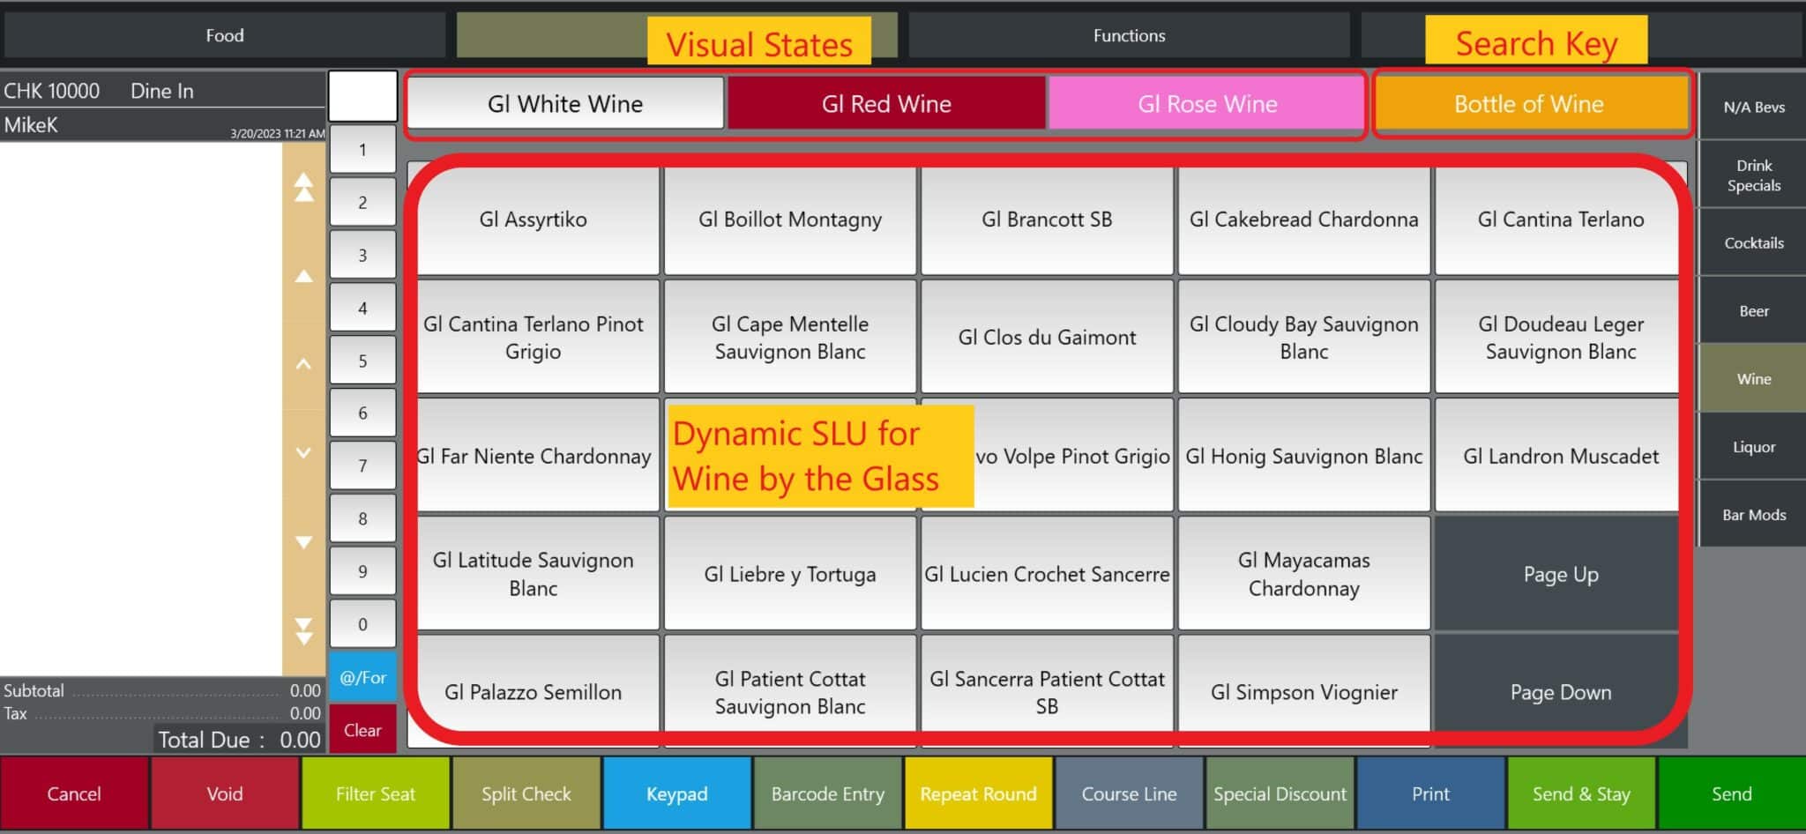The width and height of the screenshot is (1806, 834).
Task: Open Barcode Entry
Action: click(x=828, y=794)
